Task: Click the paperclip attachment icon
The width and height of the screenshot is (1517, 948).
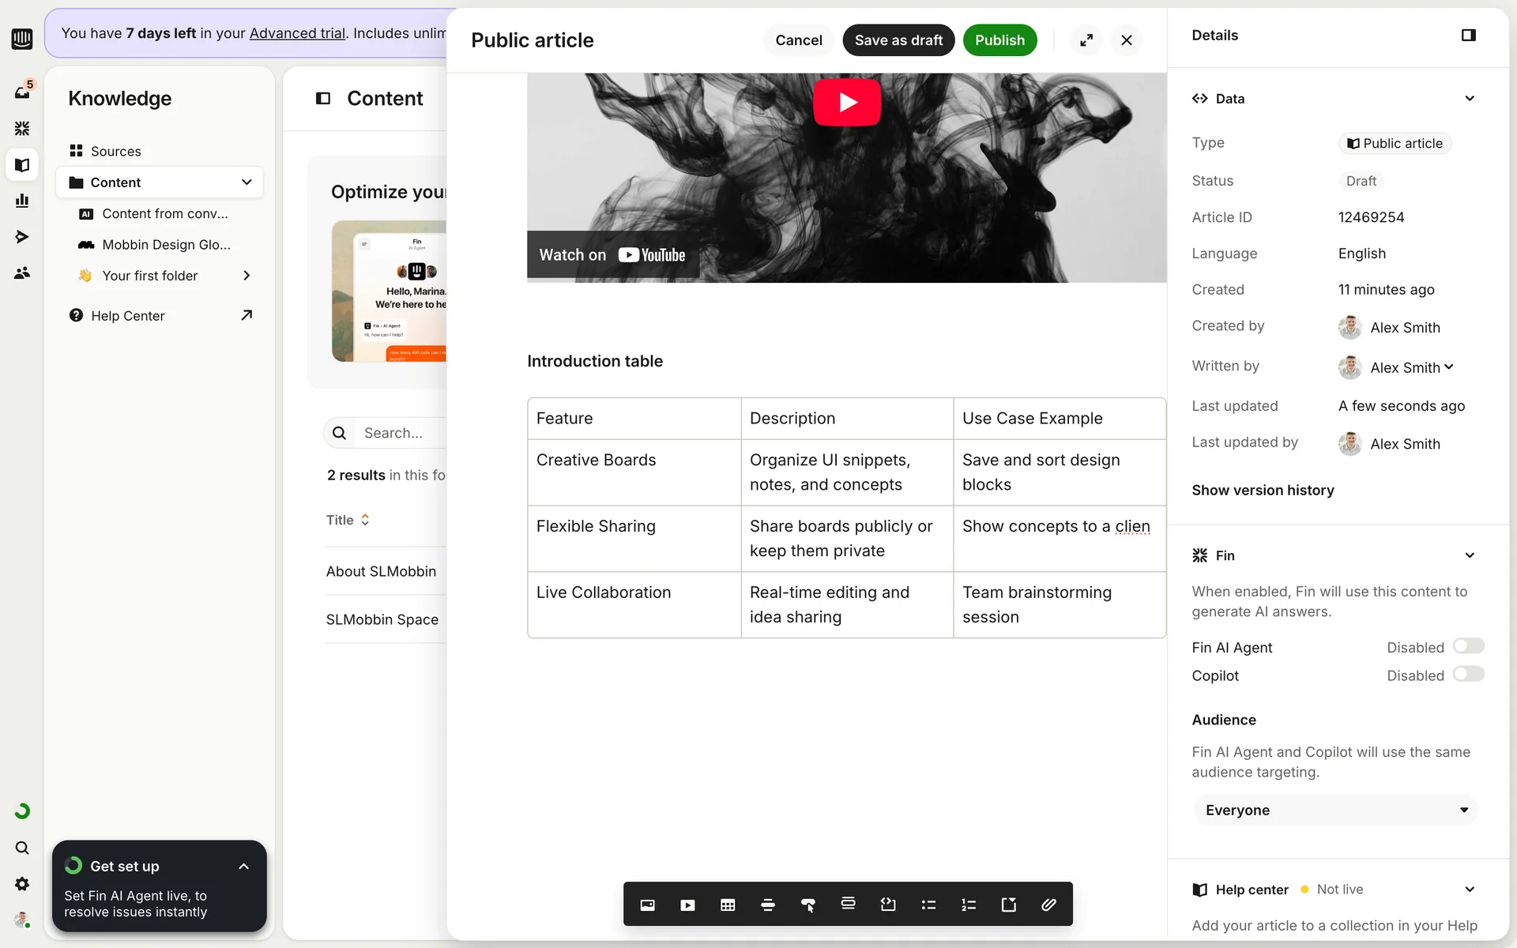Action: 1048,905
